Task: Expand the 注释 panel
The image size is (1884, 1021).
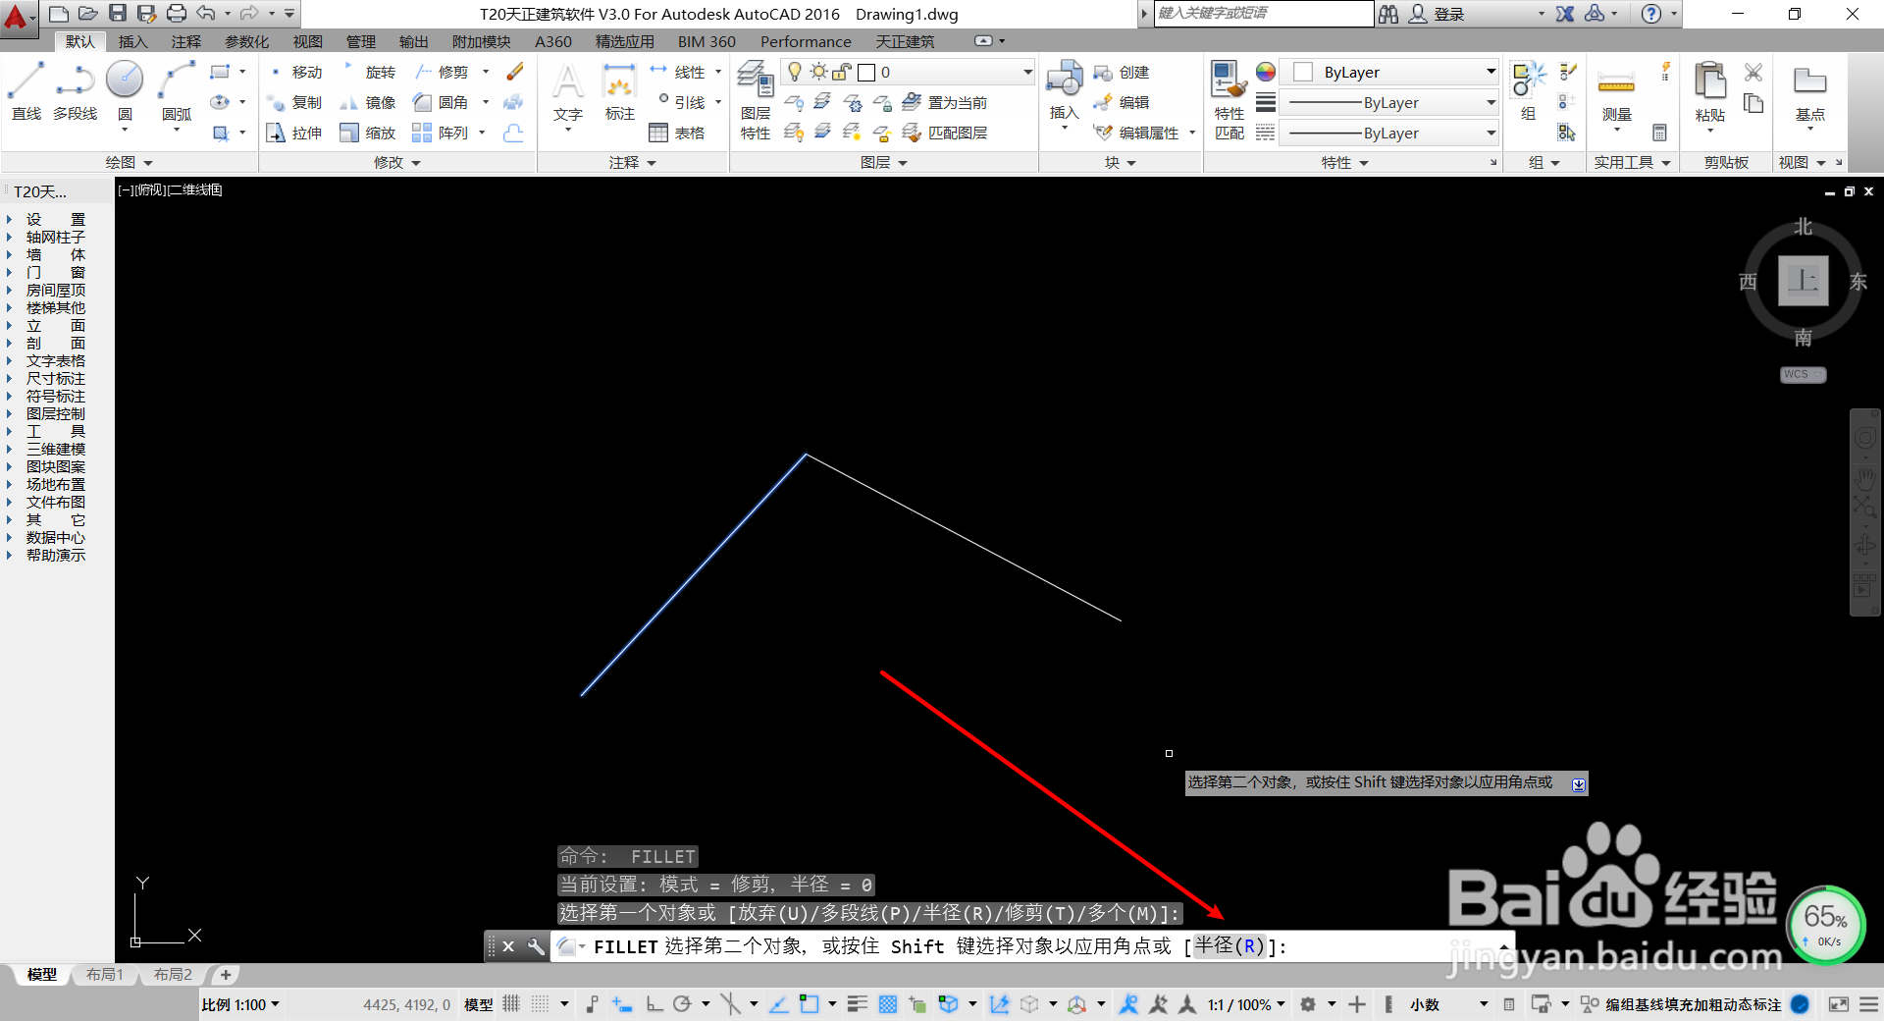Action: point(632,163)
